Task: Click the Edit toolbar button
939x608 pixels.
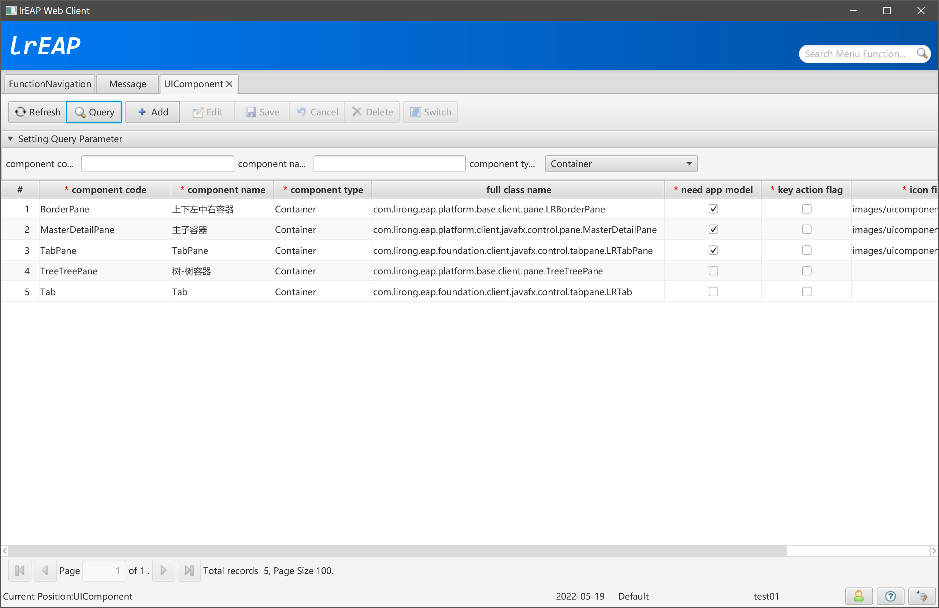Action: click(208, 112)
